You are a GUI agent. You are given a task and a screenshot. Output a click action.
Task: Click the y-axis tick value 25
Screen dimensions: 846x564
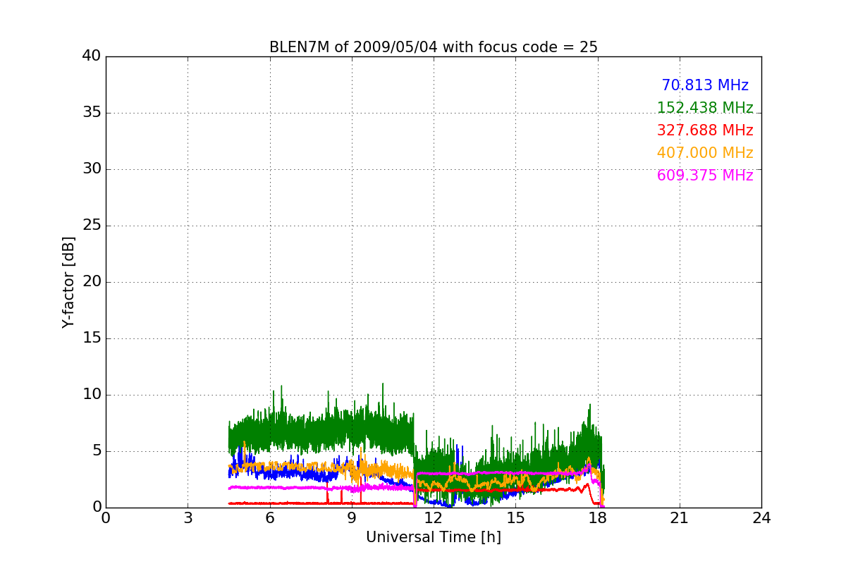tap(92, 226)
